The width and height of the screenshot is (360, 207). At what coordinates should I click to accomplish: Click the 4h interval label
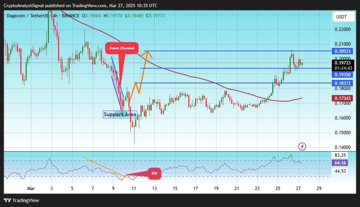55,16
